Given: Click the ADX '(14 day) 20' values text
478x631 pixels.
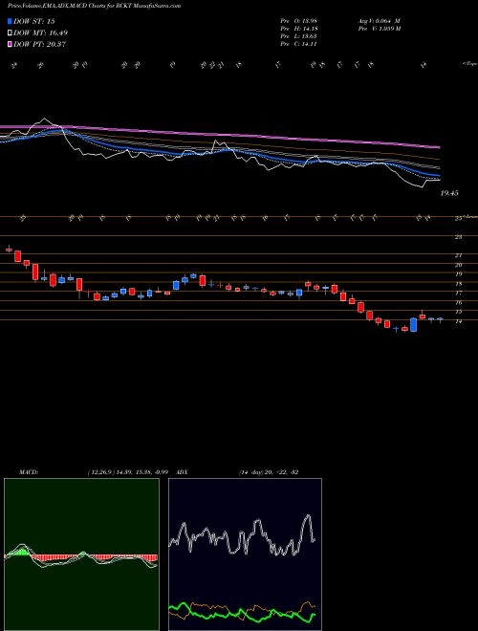Looking at the screenshot, I should pyautogui.click(x=269, y=472).
